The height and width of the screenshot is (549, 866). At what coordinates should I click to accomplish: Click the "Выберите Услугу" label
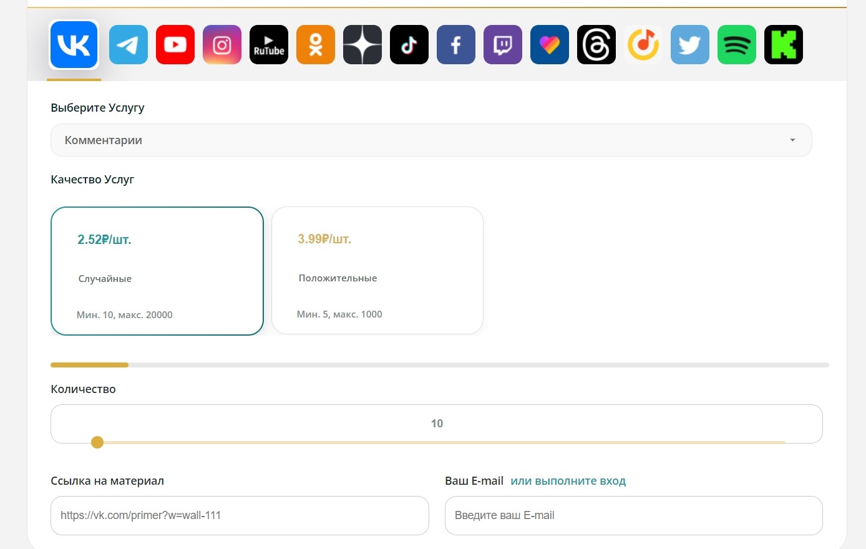pyautogui.click(x=97, y=108)
